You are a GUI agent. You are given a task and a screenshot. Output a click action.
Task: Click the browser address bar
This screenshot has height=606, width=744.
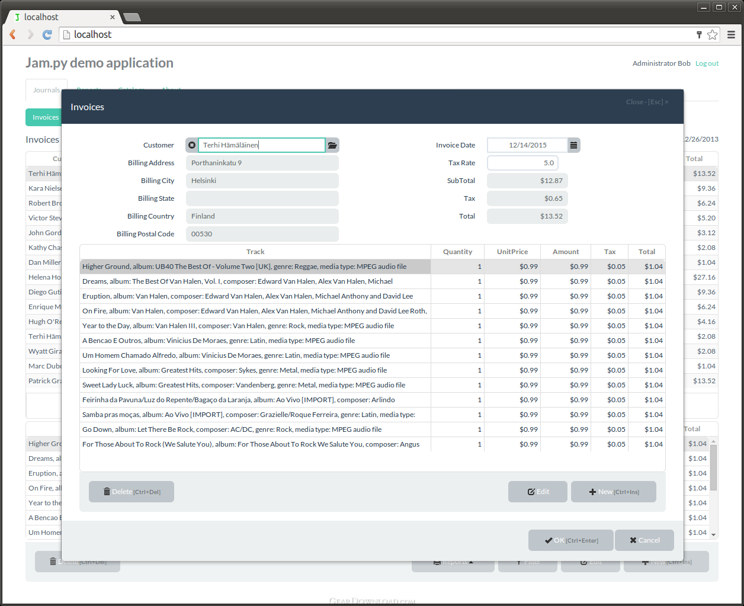[379, 34]
